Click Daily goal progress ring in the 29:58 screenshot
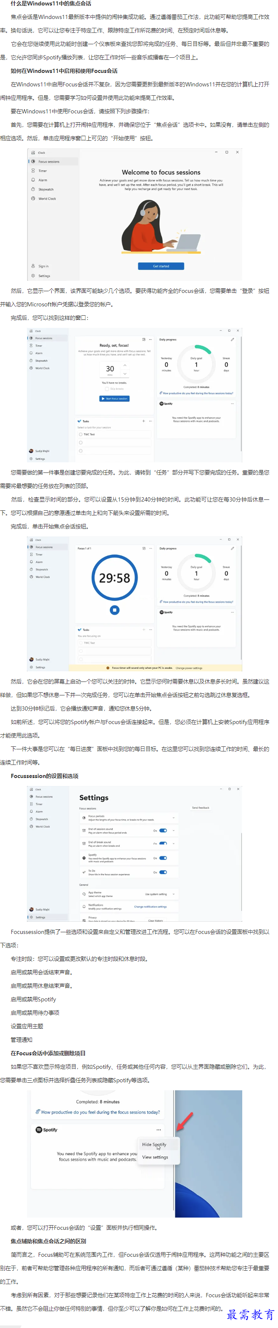 [x=196, y=572]
